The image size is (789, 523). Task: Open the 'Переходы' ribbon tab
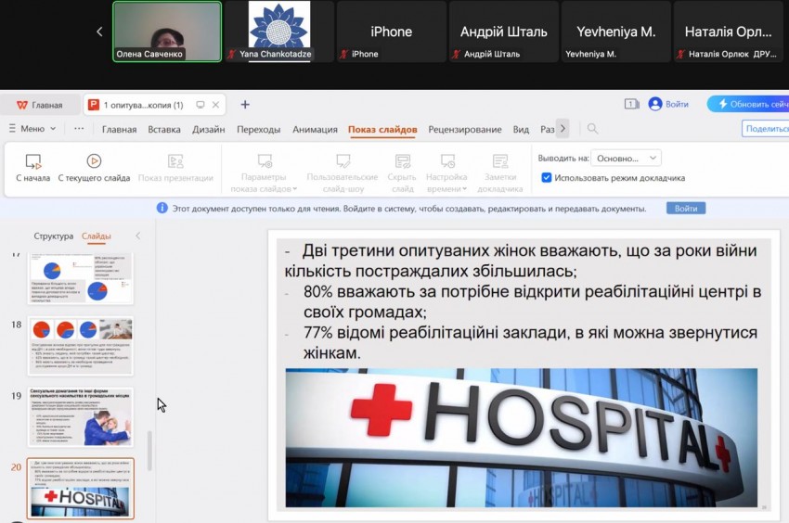coord(259,129)
